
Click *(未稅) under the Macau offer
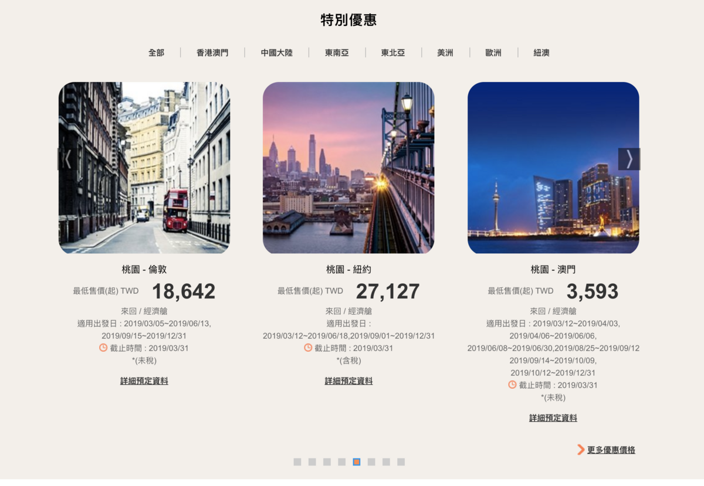(x=553, y=397)
